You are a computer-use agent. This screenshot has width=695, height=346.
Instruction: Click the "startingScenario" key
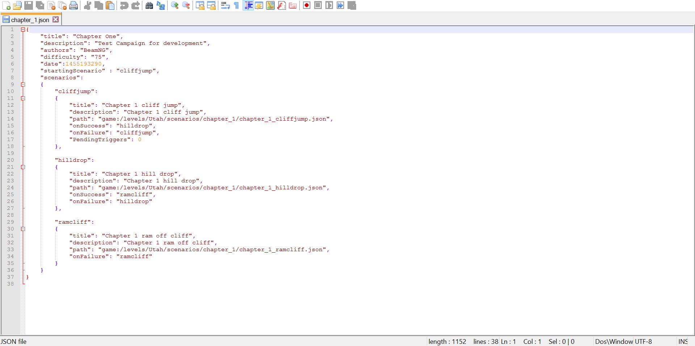tap(73, 71)
